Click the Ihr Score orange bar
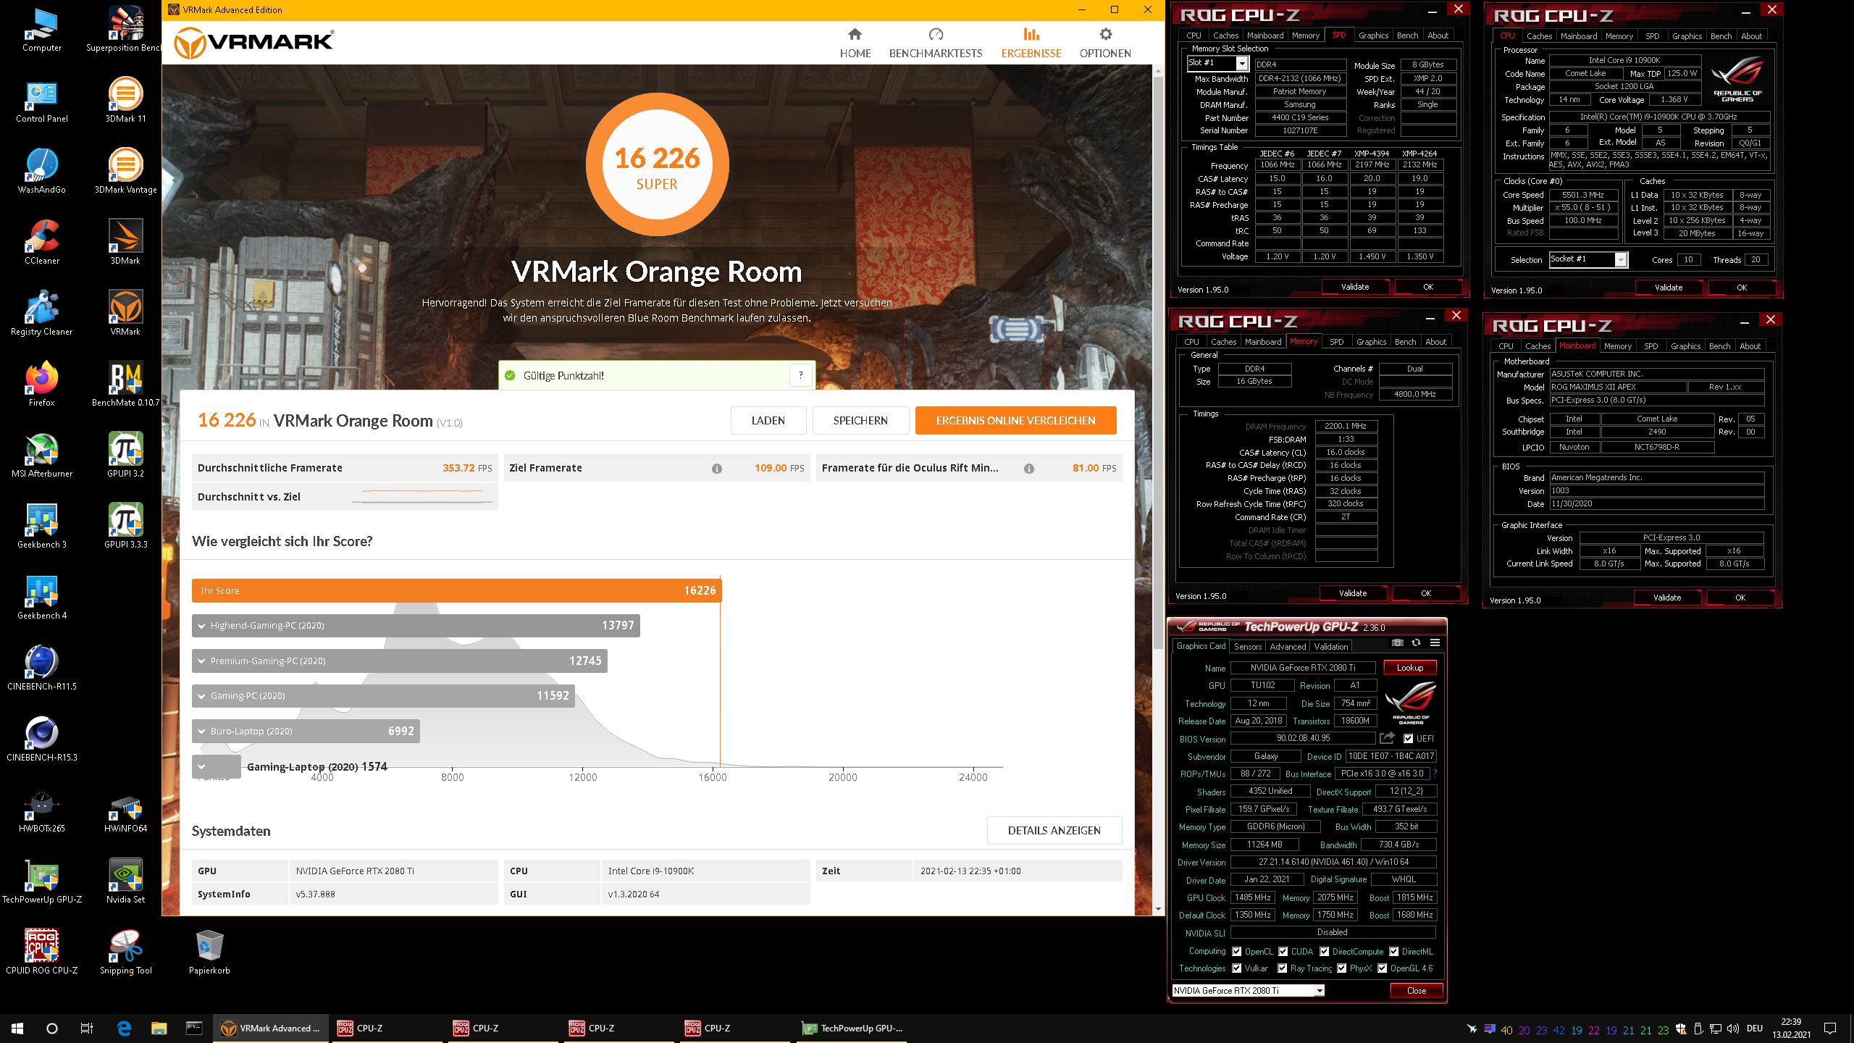 (x=456, y=590)
